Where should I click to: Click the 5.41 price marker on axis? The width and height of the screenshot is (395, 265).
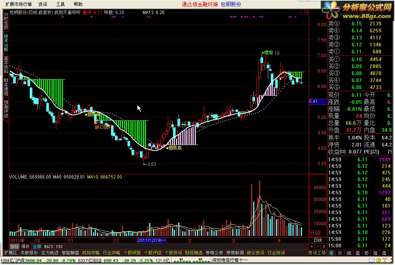pyautogui.click(x=318, y=102)
